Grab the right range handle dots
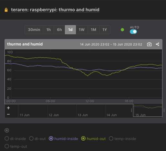 [164, 110]
